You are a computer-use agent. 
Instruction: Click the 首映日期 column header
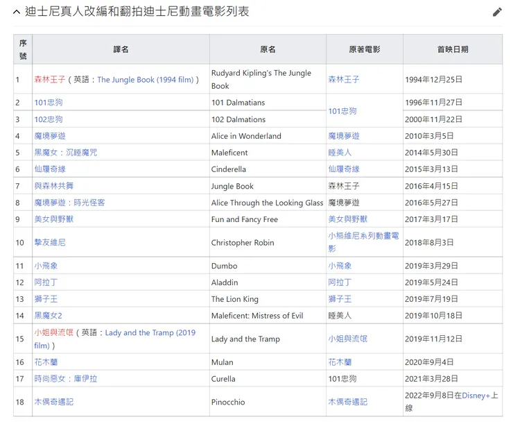click(453, 49)
